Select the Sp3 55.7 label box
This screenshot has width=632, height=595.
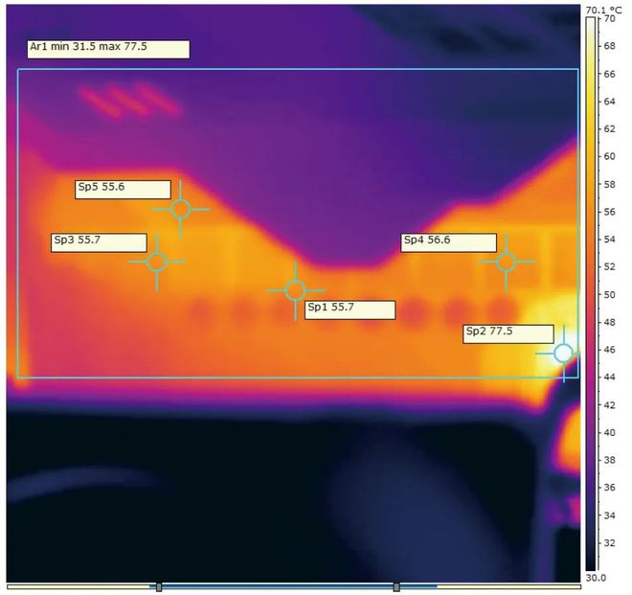coord(99,242)
